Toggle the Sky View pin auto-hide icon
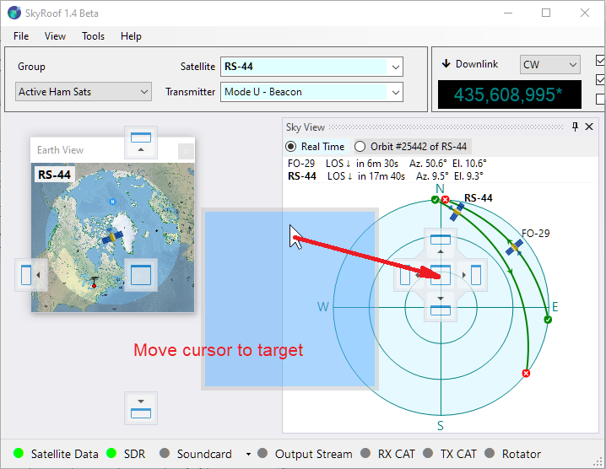 (x=575, y=127)
